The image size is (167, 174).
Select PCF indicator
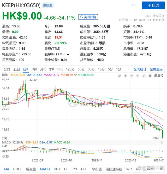click(84, 169)
